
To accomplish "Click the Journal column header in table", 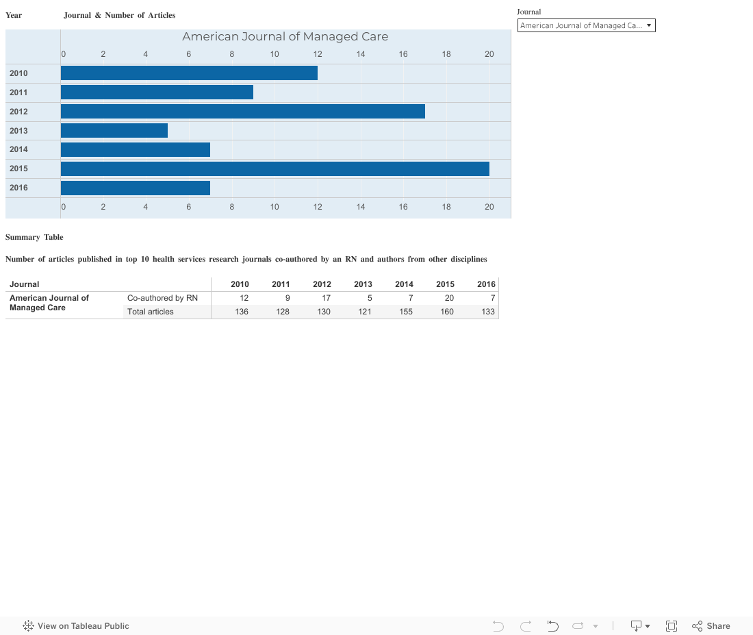I will tap(25, 284).
